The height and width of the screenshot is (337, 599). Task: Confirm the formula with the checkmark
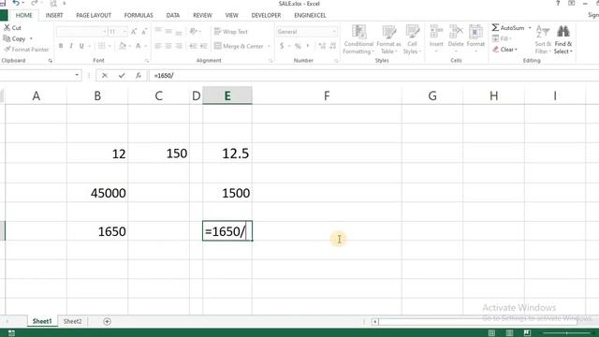122,76
